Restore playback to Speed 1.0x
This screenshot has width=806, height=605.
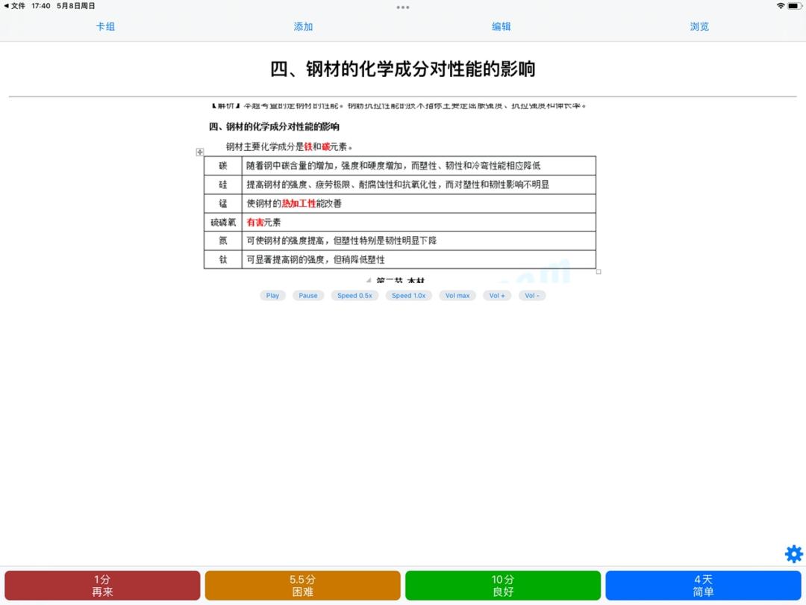[x=408, y=295]
